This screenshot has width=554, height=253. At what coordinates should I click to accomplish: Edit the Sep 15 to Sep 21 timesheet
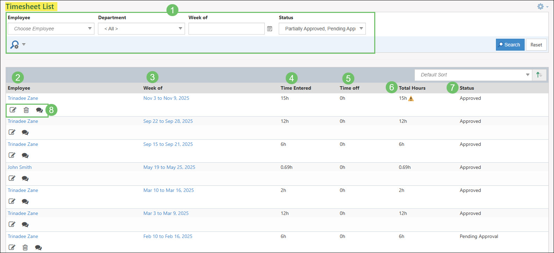tap(12, 155)
